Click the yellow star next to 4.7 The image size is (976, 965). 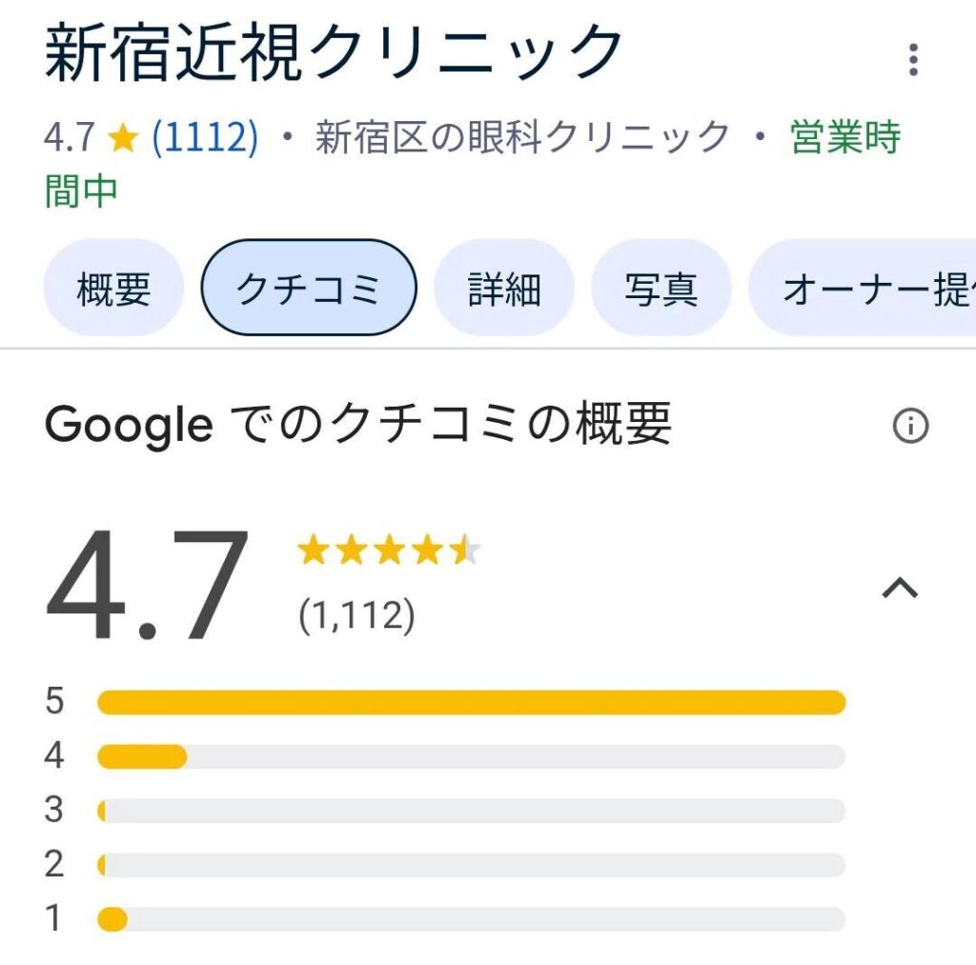[x=123, y=138]
